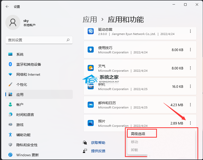
Task: Click the 照片 app name
Action: click(x=102, y=121)
